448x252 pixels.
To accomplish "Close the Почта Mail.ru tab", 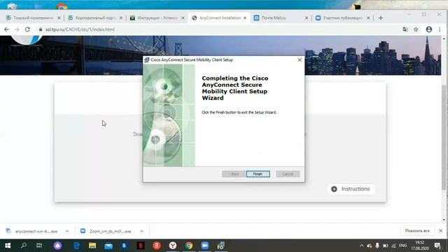I will click(307, 18).
